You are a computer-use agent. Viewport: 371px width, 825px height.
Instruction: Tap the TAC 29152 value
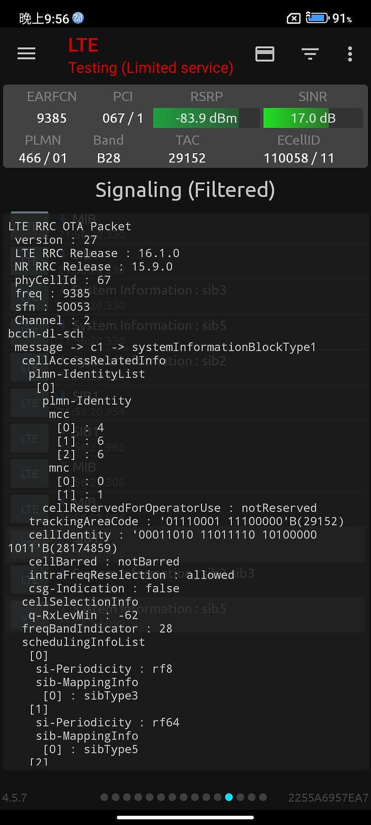[187, 158]
